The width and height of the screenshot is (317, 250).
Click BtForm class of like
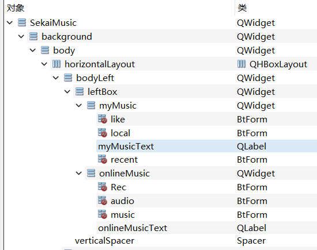coord(252,120)
